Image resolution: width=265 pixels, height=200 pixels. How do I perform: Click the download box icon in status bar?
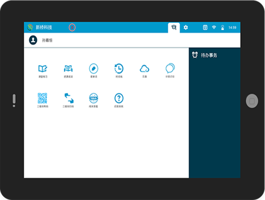(x=205, y=27)
